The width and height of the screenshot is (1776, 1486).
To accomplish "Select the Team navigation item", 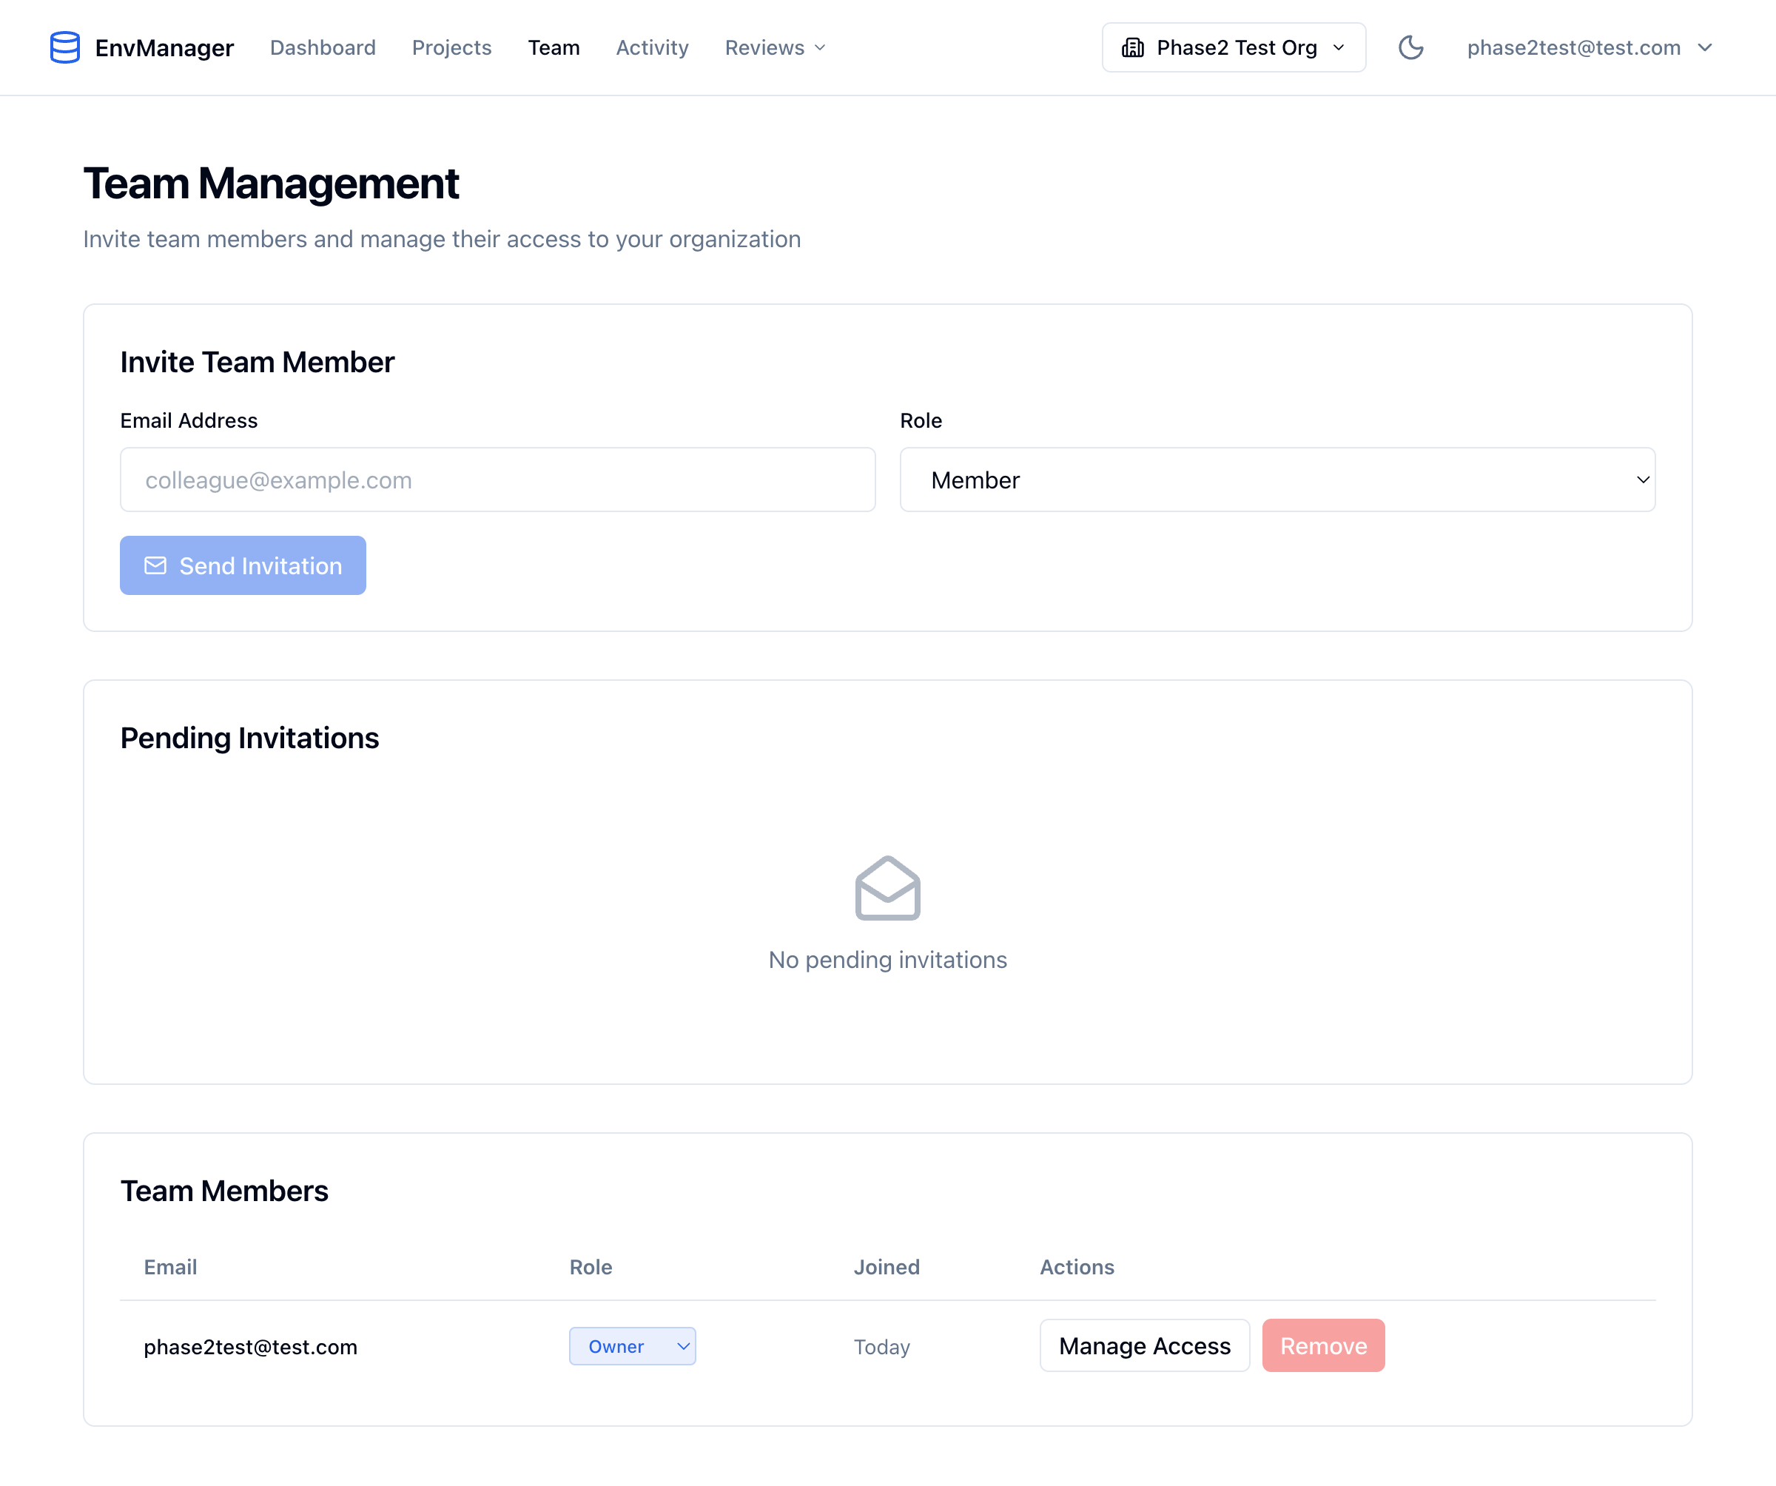I will pos(553,47).
